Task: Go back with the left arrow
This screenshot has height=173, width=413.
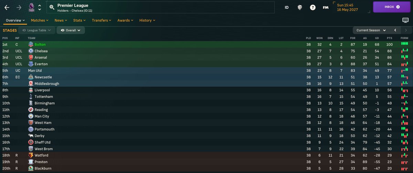Action: tap(7, 7)
